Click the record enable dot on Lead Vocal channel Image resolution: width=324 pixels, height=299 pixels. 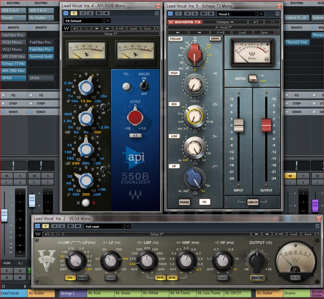coord(20,278)
